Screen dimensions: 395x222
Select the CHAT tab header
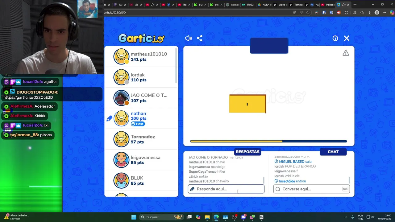(333, 152)
